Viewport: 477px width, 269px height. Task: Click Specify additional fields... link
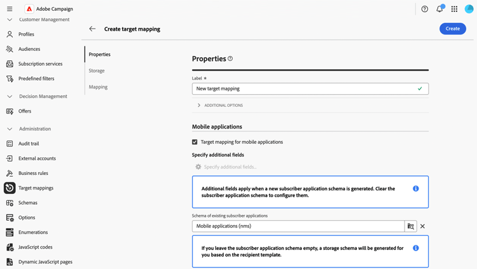[x=230, y=167]
